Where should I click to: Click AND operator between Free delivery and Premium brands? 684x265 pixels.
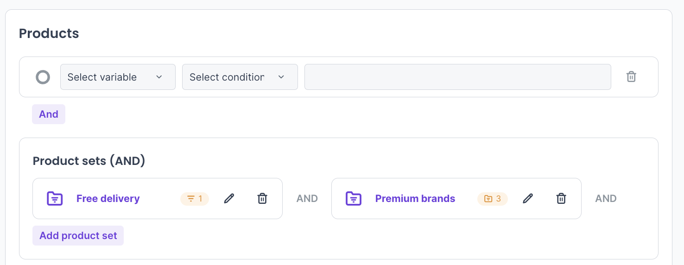[307, 199]
